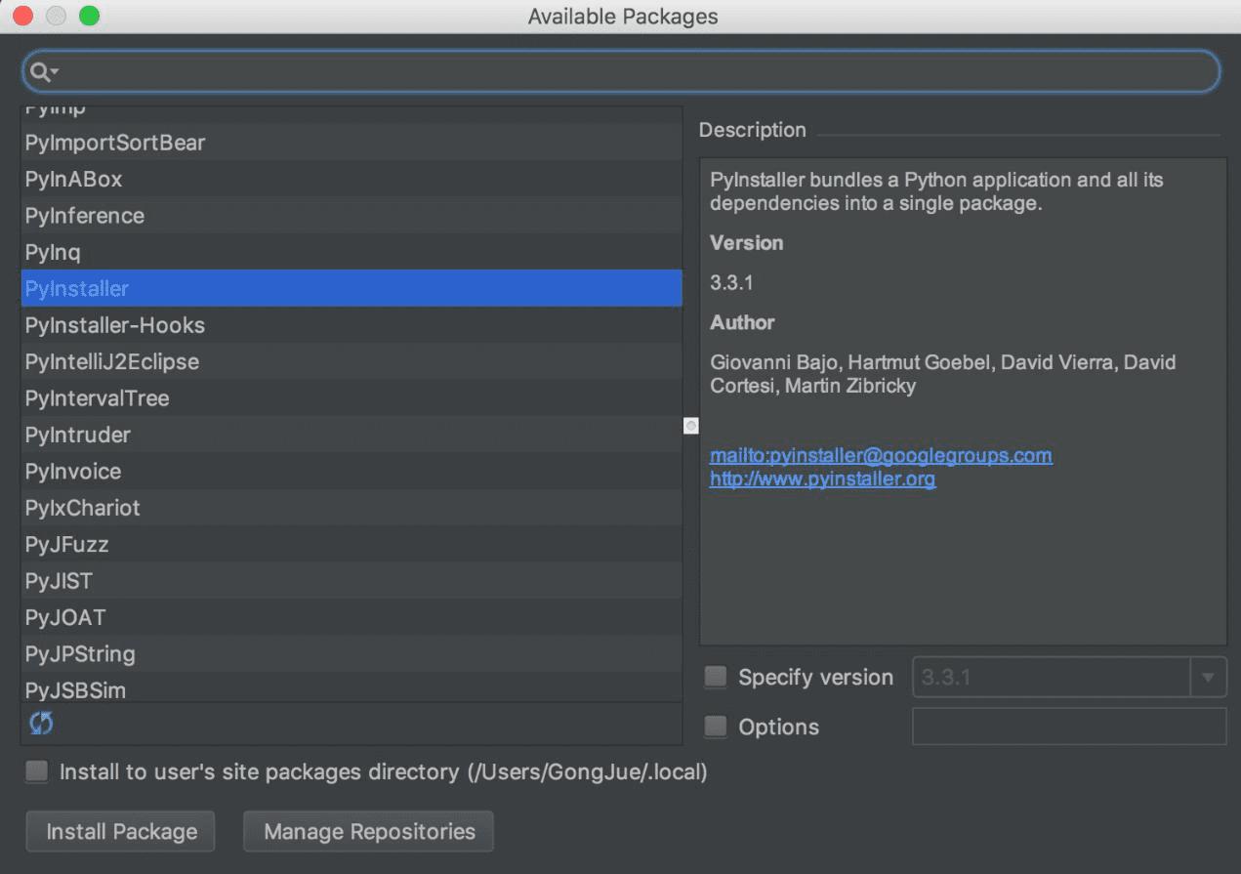Select the PyIntelliJ2Eclipse package
The height and width of the screenshot is (874, 1241).
pyautogui.click(x=110, y=361)
